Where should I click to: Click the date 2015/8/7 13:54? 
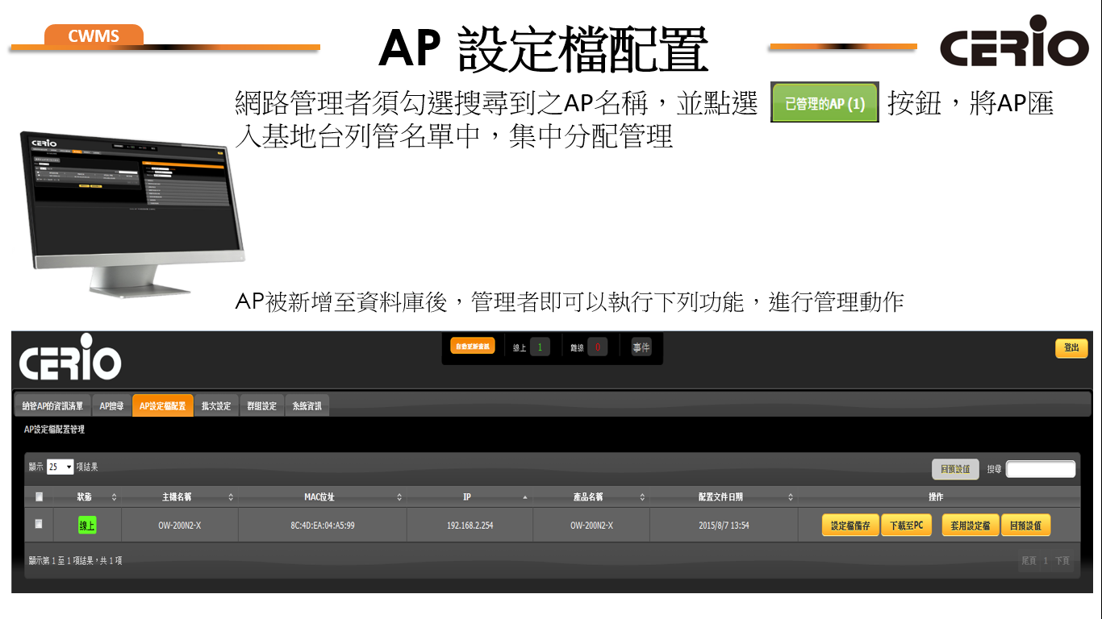(724, 526)
